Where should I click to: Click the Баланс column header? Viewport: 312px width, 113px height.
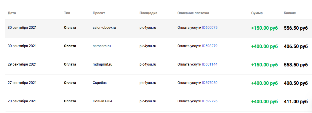pyautogui.click(x=290, y=13)
